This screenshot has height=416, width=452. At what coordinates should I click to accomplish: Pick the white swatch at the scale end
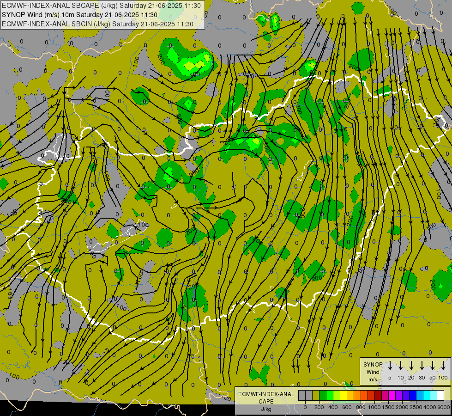pos(441,395)
